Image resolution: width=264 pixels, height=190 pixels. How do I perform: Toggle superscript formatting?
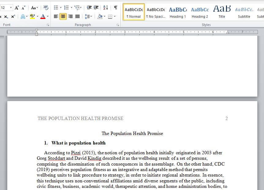(13, 16)
